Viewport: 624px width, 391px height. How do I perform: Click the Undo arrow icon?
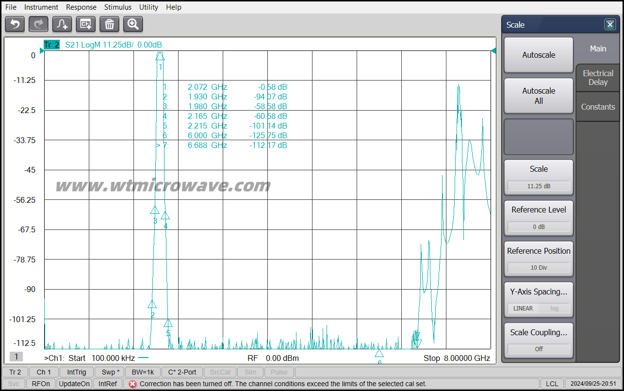click(x=14, y=24)
